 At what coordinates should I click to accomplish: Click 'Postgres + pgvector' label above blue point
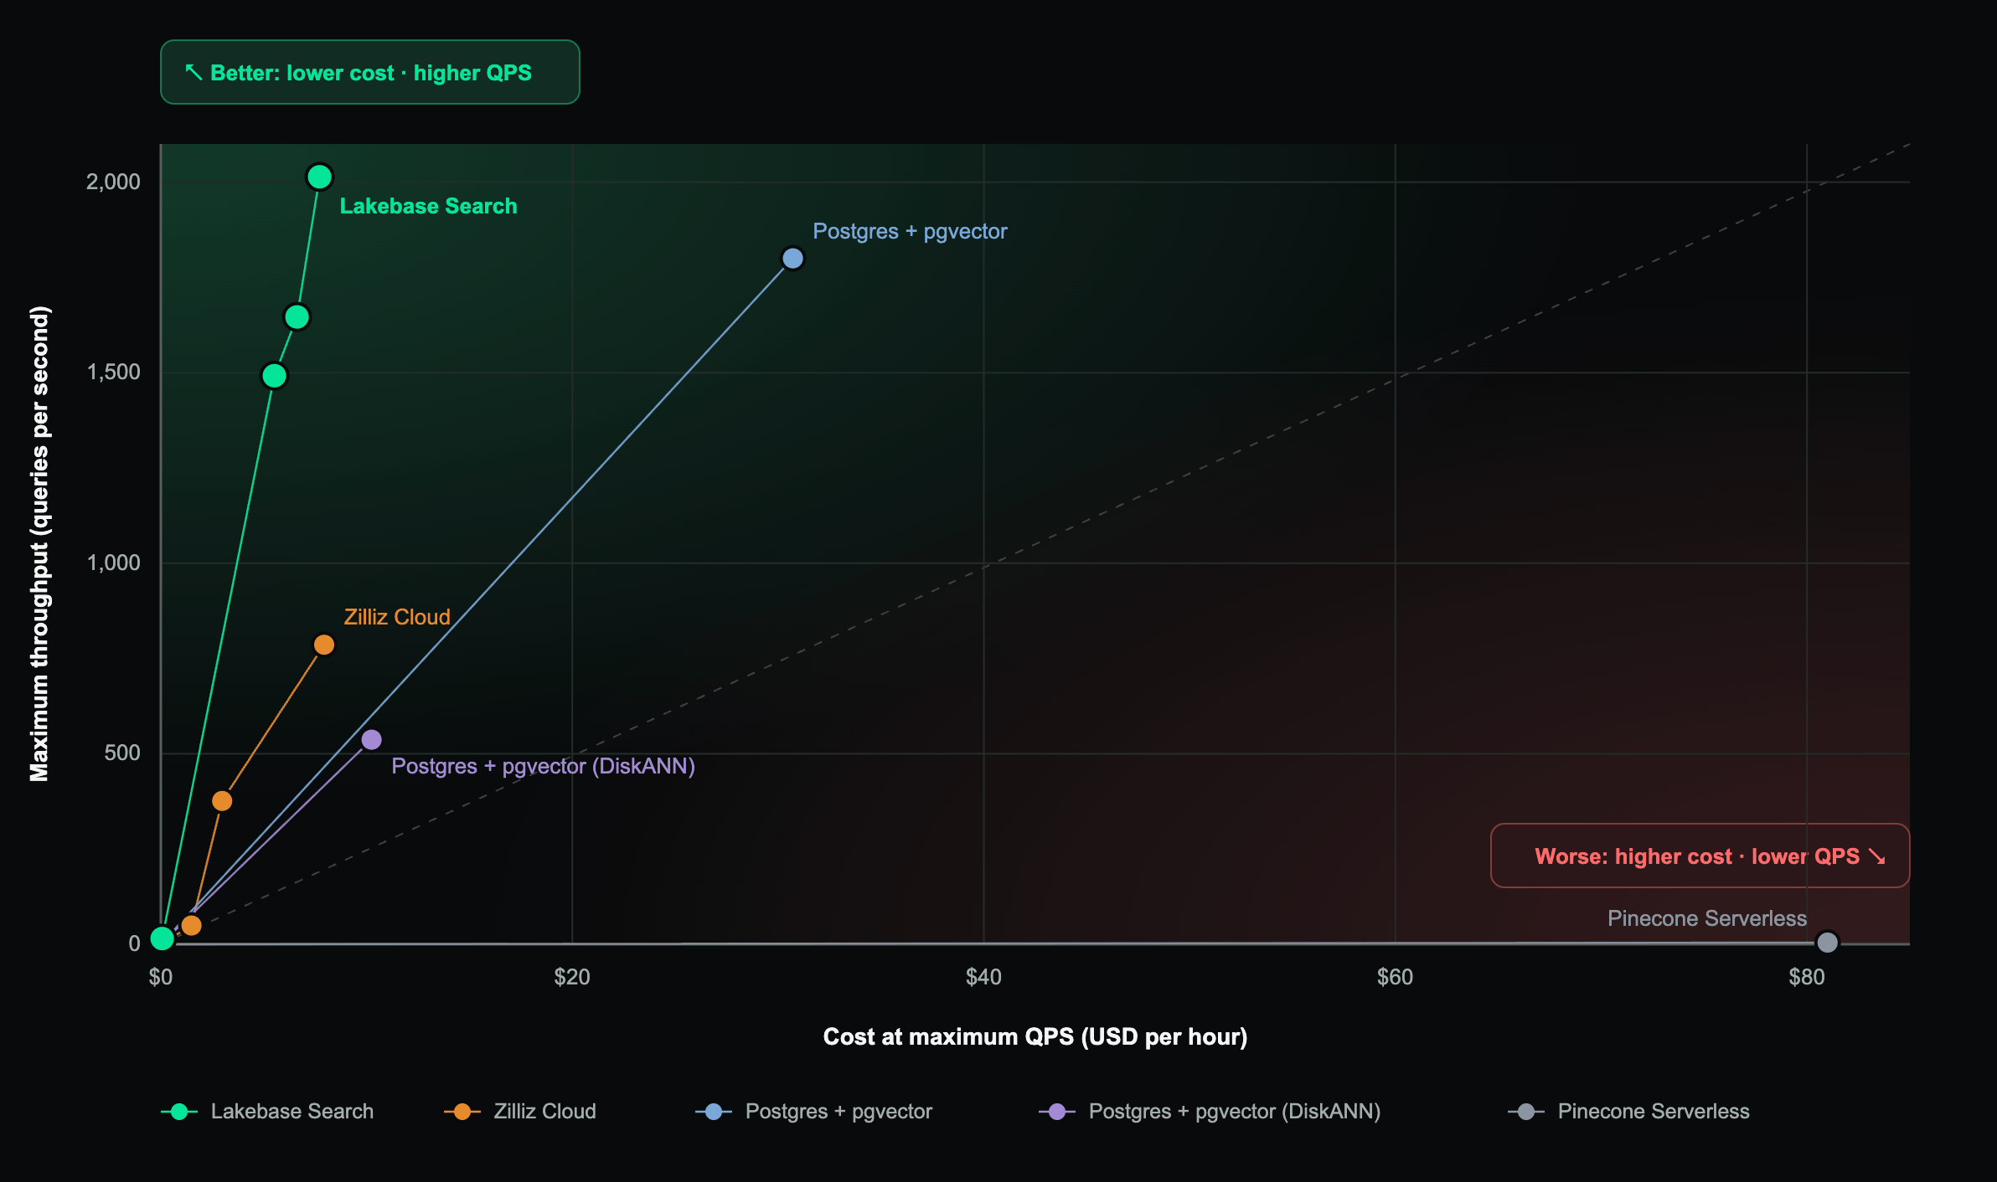(910, 231)
